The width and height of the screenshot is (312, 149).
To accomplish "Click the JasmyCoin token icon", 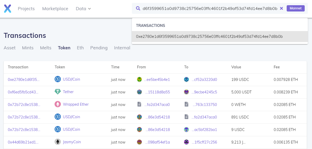I will click(57, 142).
